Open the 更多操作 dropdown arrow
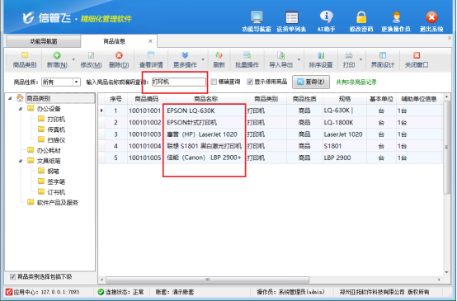The width and height of the screenshot is (457, 301). coord(203,59)
